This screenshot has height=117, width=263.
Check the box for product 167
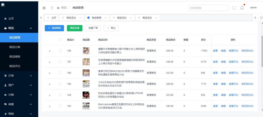(60, 62)
